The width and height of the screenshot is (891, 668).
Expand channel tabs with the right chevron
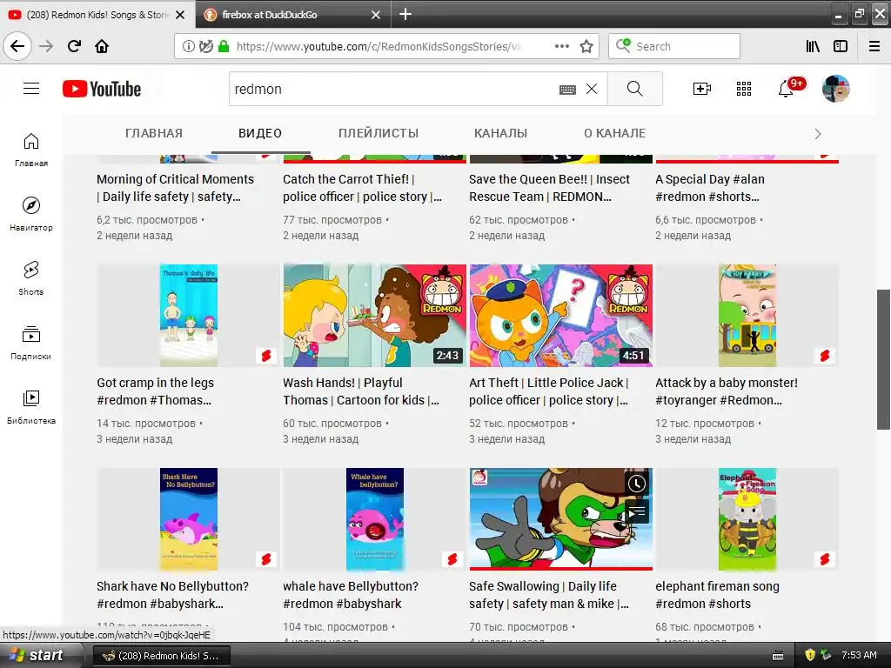click(x=818, y=134)
